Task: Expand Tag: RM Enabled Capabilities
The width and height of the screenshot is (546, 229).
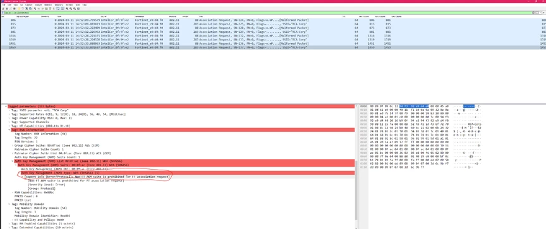Action: pyautogui.click(x=9, y=223)
